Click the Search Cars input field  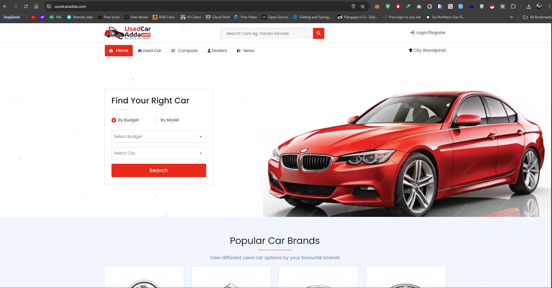(267, 33)
